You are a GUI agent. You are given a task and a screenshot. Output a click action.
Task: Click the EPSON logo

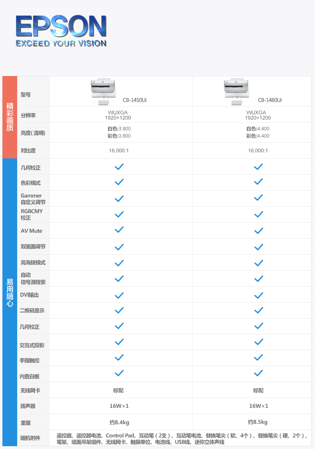(x=61, y=31)
